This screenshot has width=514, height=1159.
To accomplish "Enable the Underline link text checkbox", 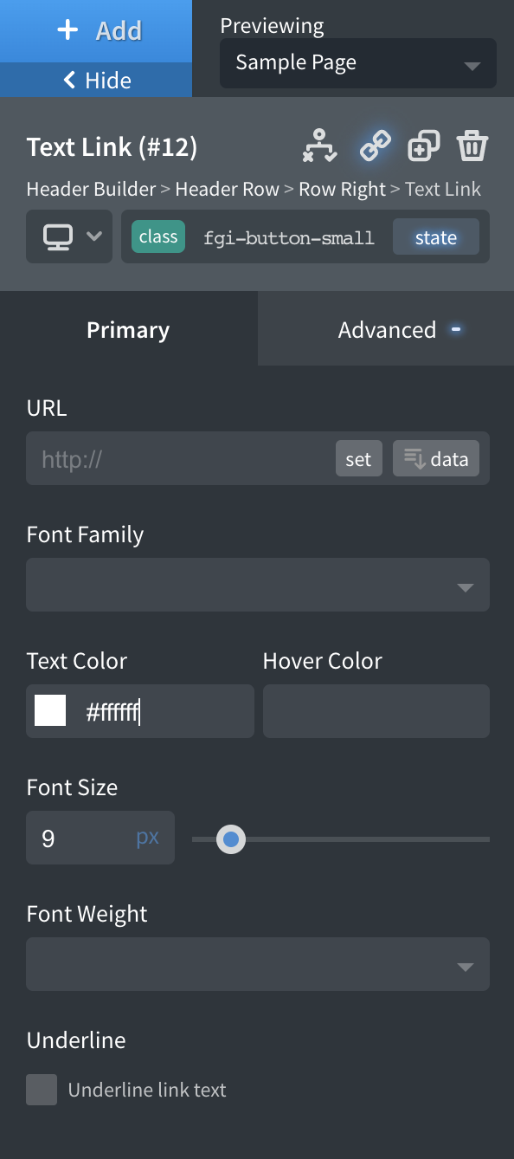I will (x=42, y=1090).
